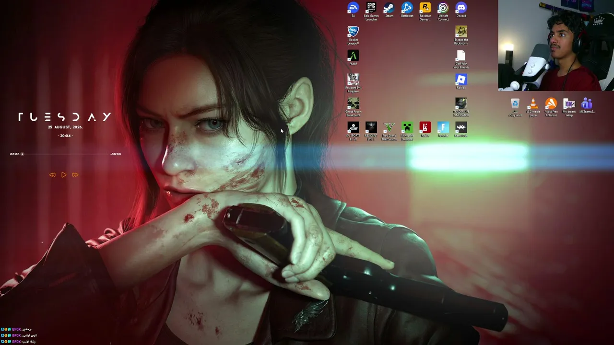Screen dimensions: 614x345
Task: Click the elapsed time "00:00" label
Action: pos(15,154)
